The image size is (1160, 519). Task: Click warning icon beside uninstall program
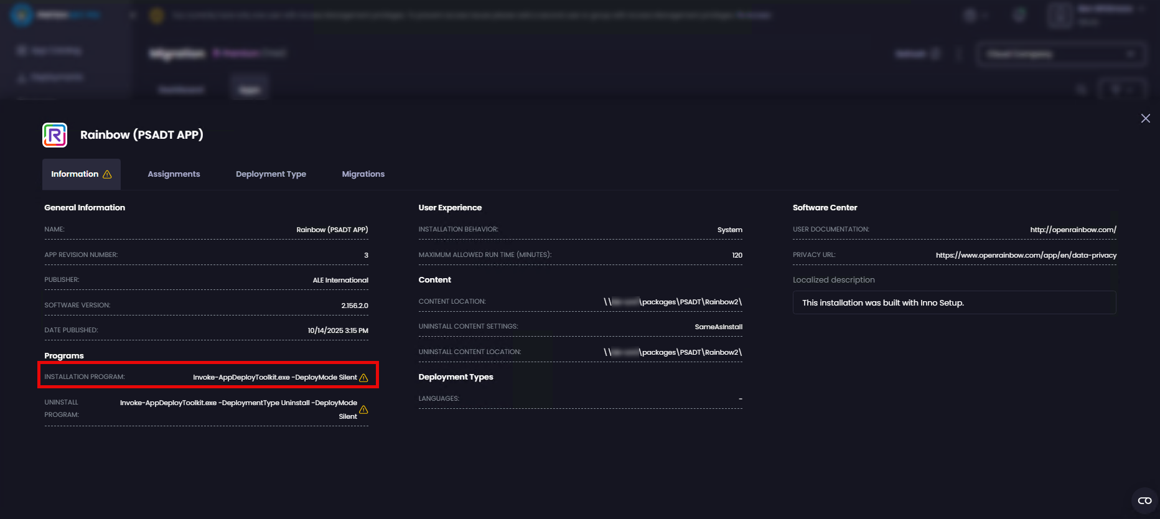(363, 409)
